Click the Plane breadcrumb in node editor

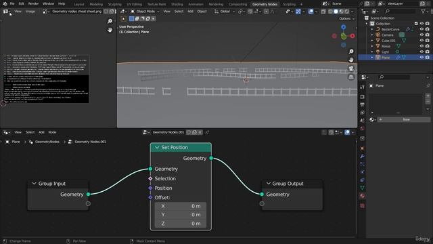coord(16,142)
